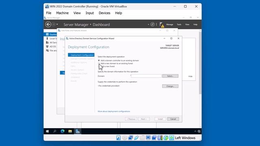Image resolution: width=260 pixels, height=146 pixels.
Task: Click the Server Manager forward arrow
Action: point(54,24)
